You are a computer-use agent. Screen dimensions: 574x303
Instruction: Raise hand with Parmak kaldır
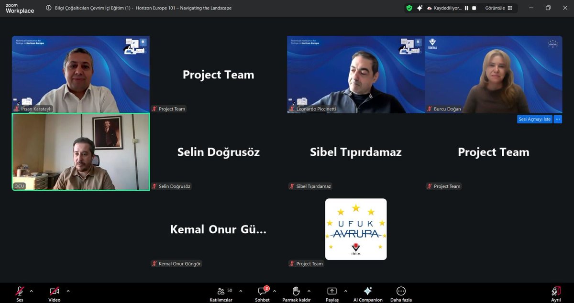pos(296,293)
